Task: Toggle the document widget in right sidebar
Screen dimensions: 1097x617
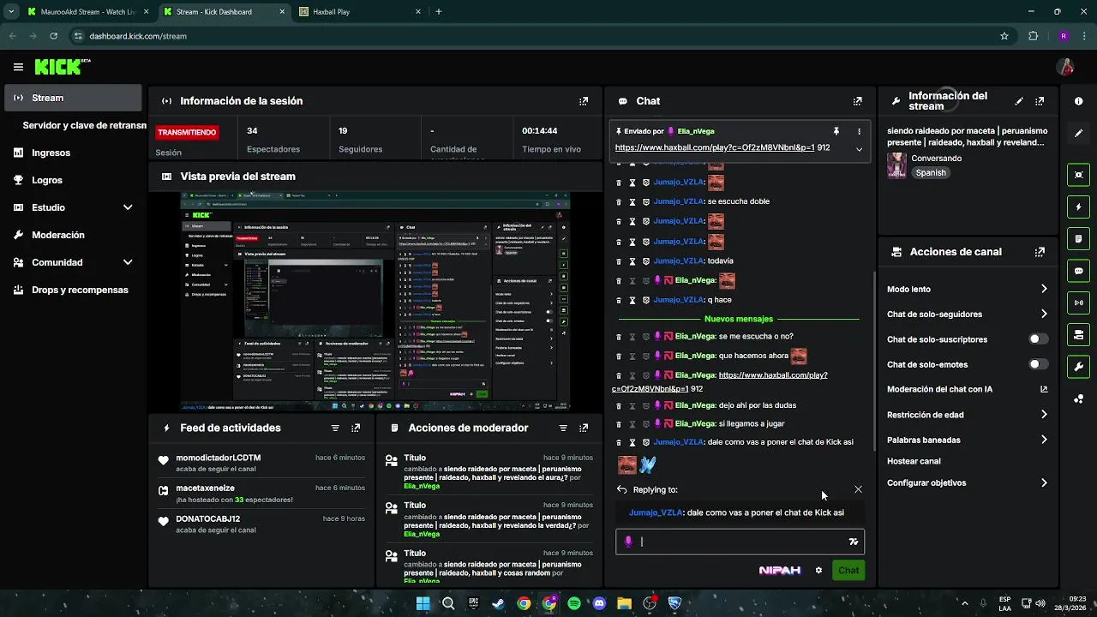Action: click(1078, 239)
